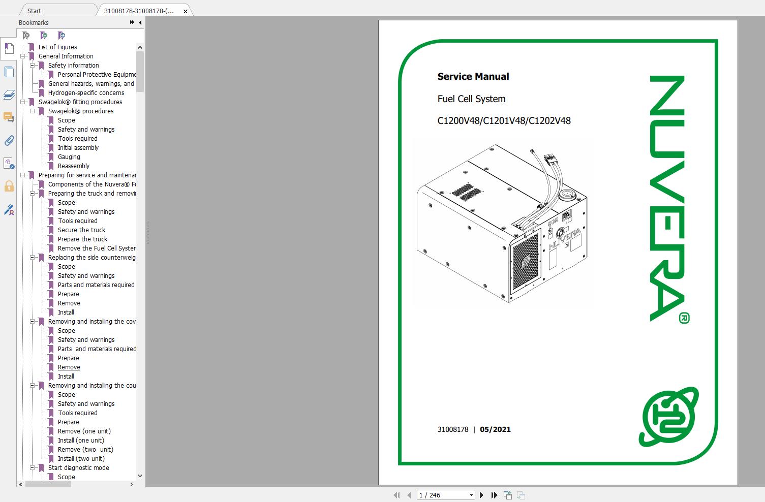The image size is (765, 502).
Task: Open Remove (two unit) bookmark
Action: click(x=85, y=450)
